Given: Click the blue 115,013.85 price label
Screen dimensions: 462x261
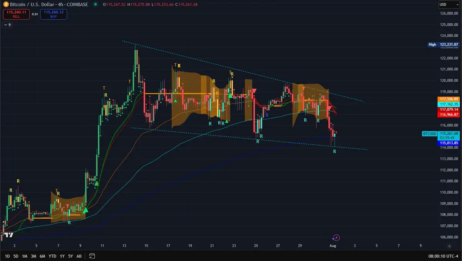Looking at the screenshot, I should [449, 143].
